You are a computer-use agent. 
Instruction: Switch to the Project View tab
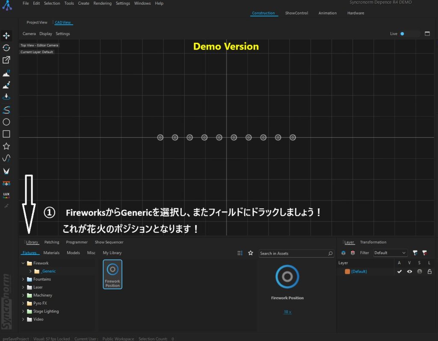[x=37, y=22]
